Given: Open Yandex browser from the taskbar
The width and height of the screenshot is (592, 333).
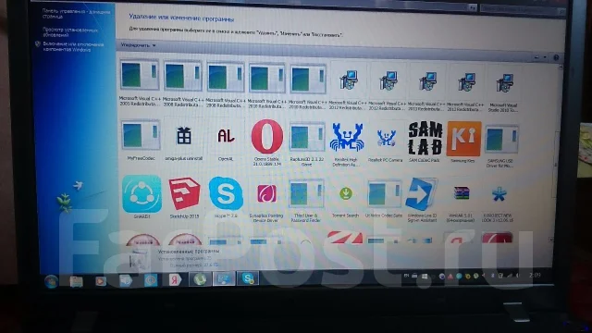Looking at the screenshot, I should coord(175,279).
